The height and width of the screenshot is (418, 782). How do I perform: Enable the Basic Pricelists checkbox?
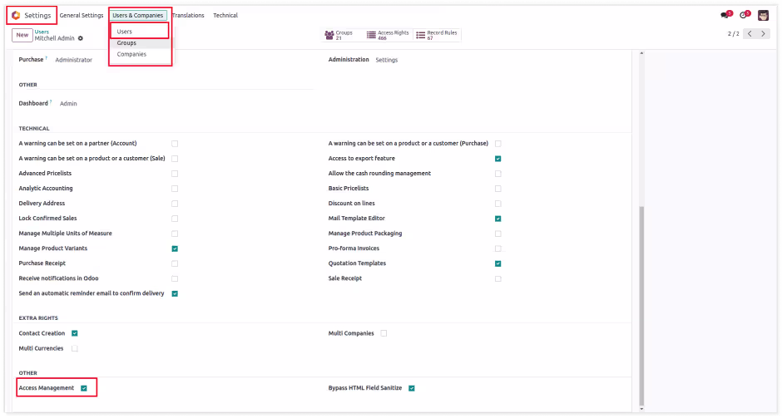(497, 189)
